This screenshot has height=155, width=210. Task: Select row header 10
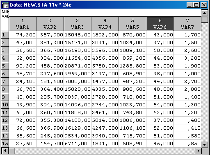coord(5,105)
